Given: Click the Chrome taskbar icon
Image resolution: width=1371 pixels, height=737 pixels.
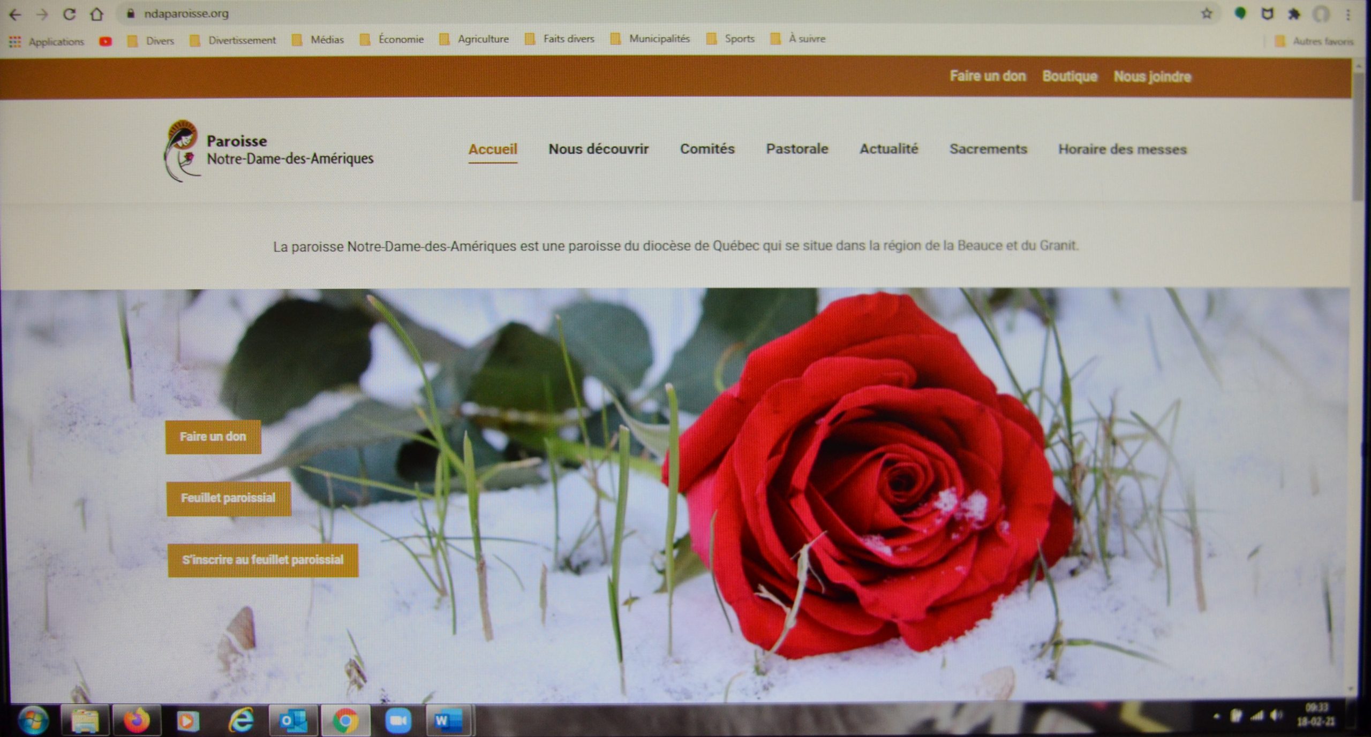Looking at the screenshot, I should (345, 721).
